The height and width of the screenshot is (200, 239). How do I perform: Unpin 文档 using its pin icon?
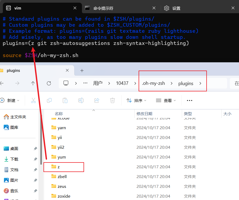coord(35,170)
